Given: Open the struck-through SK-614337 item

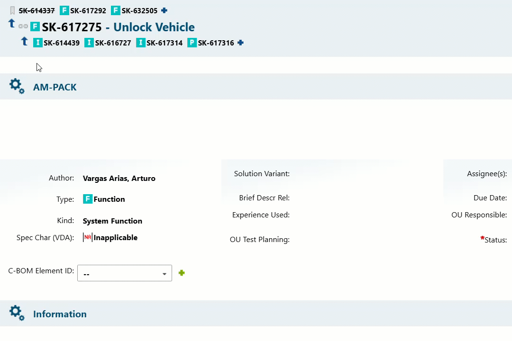Looking at the screenshot, I should click(37, 10).
